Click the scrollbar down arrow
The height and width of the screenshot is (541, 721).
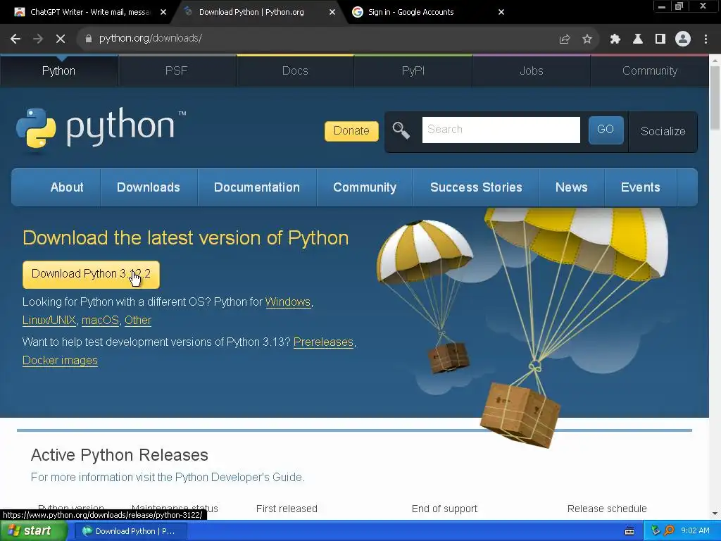point(715,514)
